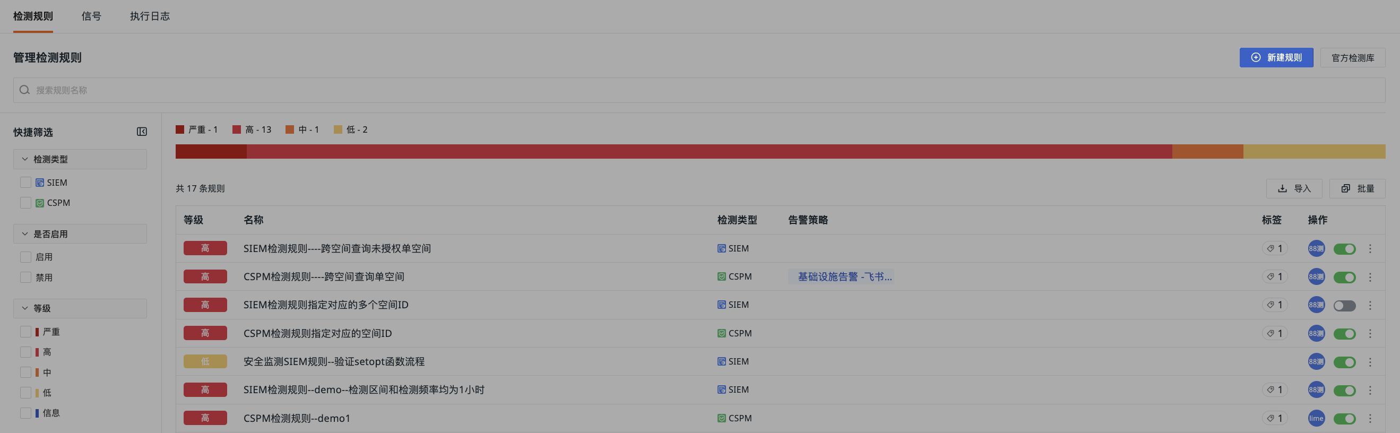Screen dimensions: 1400x433
Task: Tick the 禁用 filter checkbox
Action: [x=25, y=277]
